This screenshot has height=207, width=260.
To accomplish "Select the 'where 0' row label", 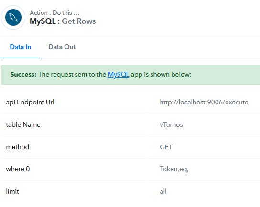I will pos(18,169).
